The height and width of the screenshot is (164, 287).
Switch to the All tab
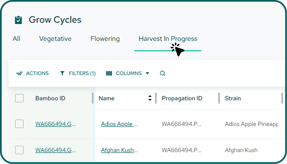pyautogui.click(x=16, y=39)
